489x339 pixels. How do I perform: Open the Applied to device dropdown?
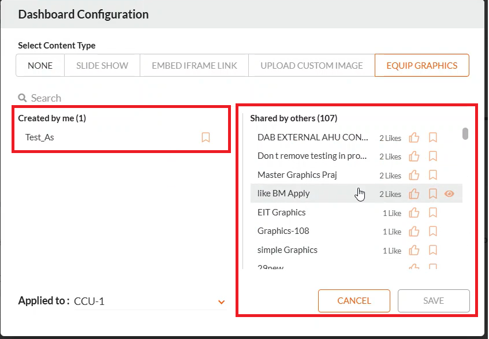coord(221,301)
